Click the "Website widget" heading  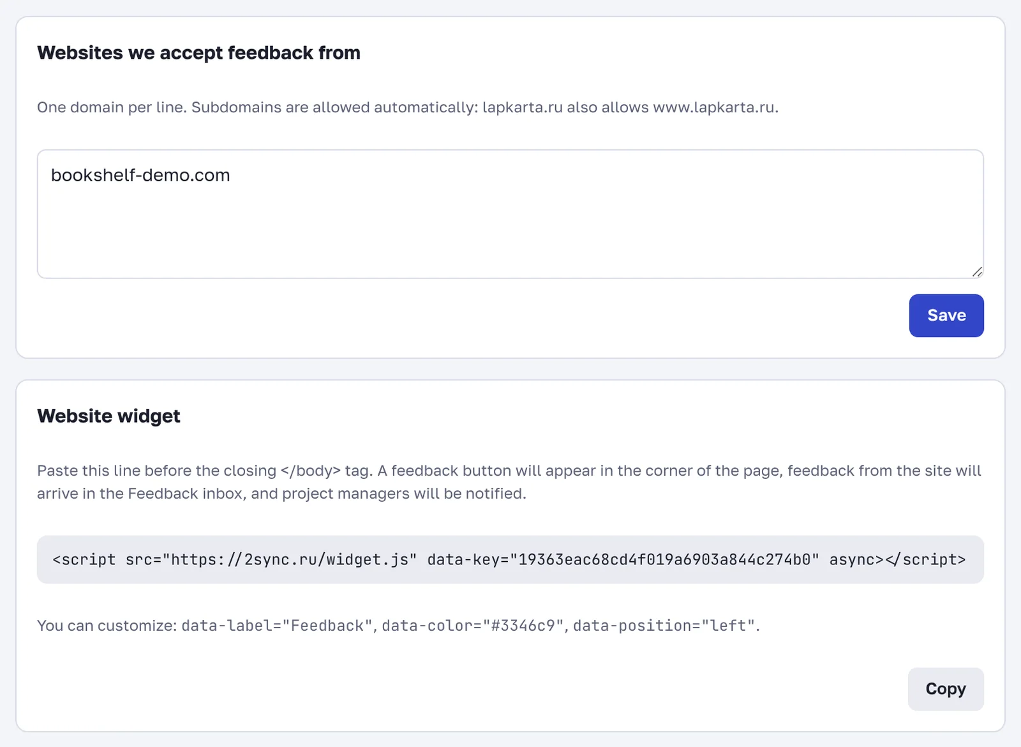pyautogui.click(x=108, y=416)
